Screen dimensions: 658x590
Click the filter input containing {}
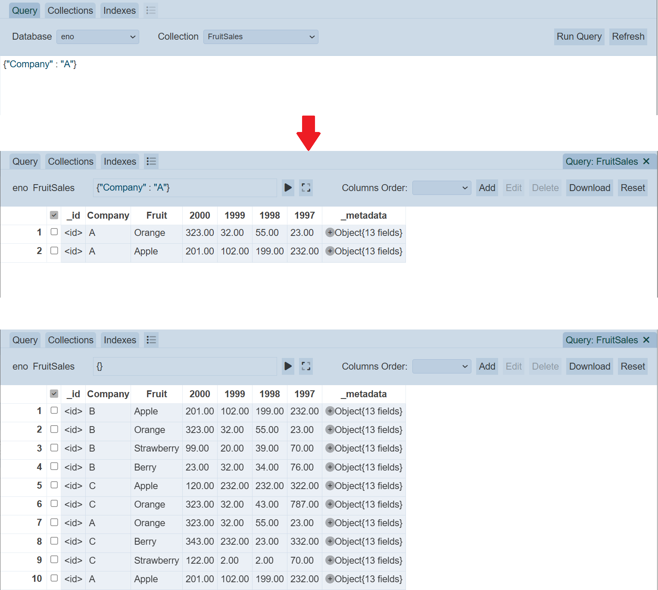coord(185,366)
